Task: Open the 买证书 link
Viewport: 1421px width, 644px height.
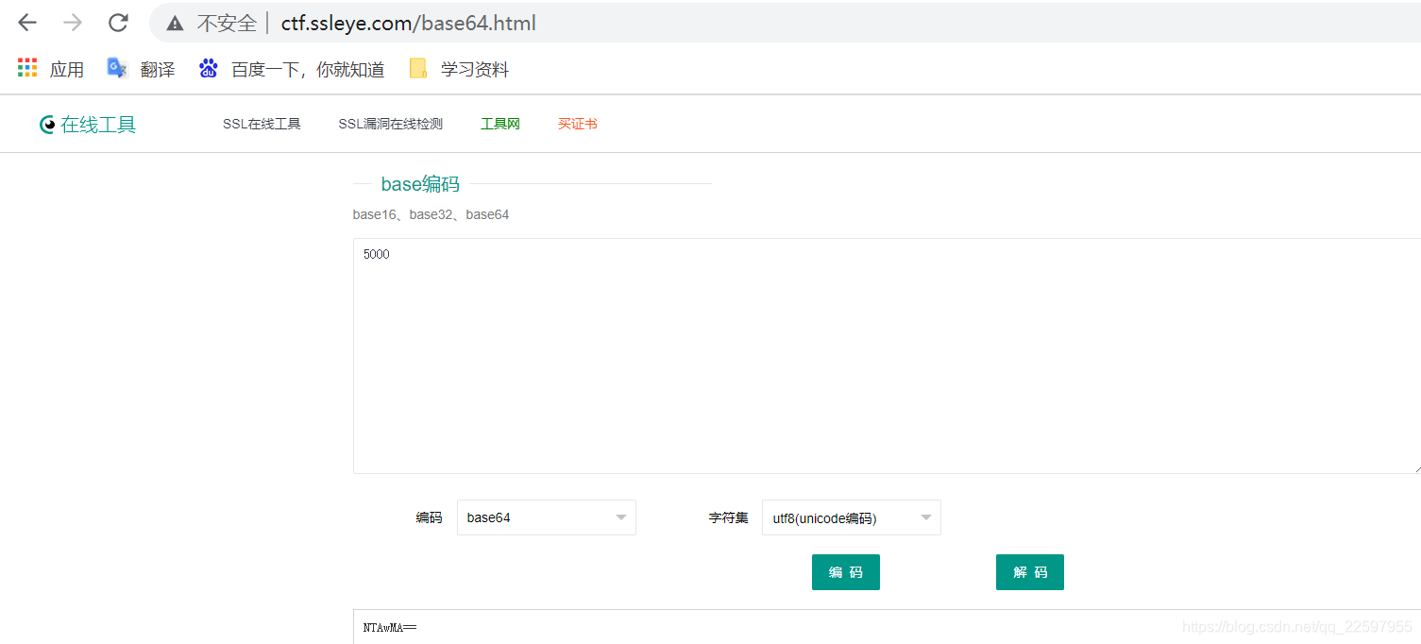Action: 577,123
